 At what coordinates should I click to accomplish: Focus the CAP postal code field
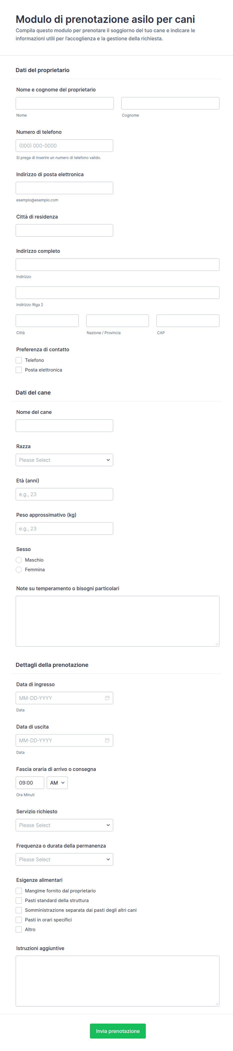tap(188, 321)
